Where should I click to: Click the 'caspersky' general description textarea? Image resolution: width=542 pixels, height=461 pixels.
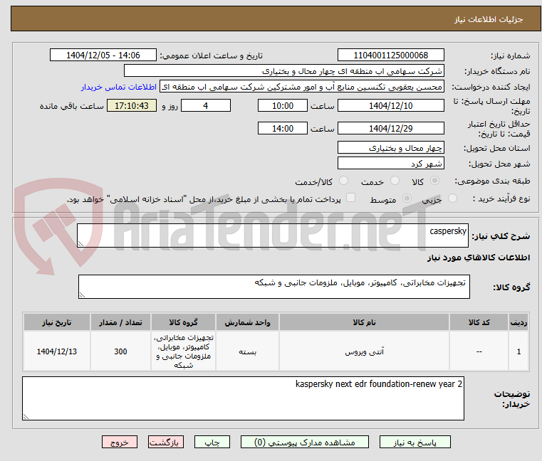click(273, 235)
